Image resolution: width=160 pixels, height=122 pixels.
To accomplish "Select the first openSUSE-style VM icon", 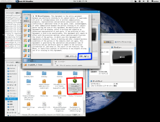I will 25,40.
